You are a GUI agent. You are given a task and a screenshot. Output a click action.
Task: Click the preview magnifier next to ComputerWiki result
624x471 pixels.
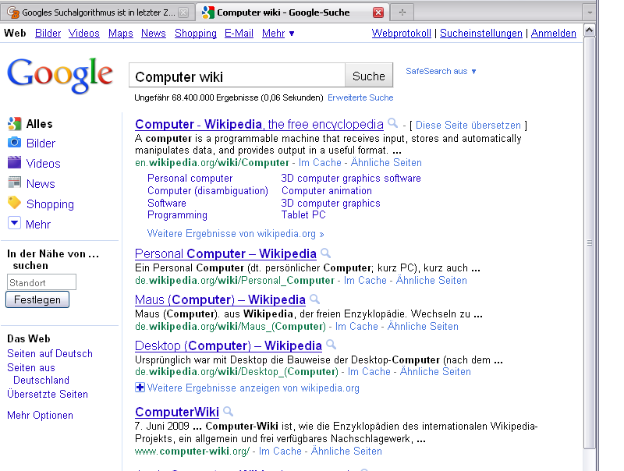(228, 411)
